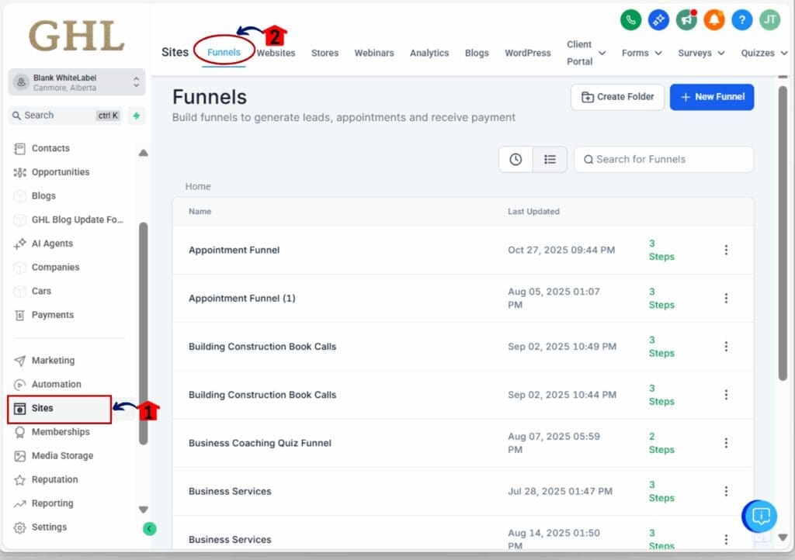Viewport: 795px width, 560px height.
Task: Click the New Funnel button
Action: click(x=712, y=97)
